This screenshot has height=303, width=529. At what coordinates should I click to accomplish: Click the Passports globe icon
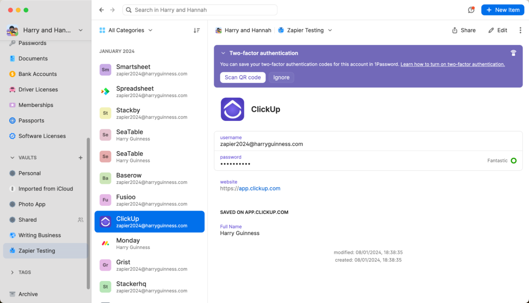point(12,121)
